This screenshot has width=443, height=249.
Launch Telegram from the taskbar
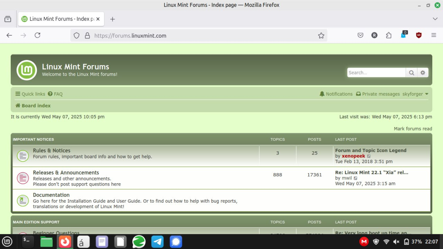click(x=157, y=241)
